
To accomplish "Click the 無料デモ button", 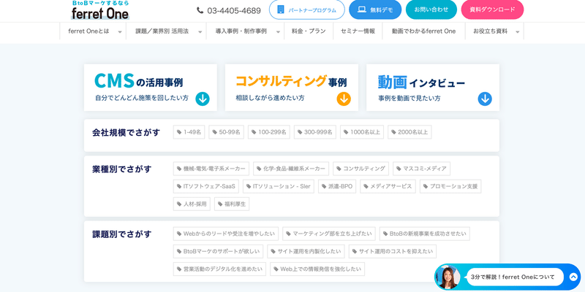I will tap(375, 9).
